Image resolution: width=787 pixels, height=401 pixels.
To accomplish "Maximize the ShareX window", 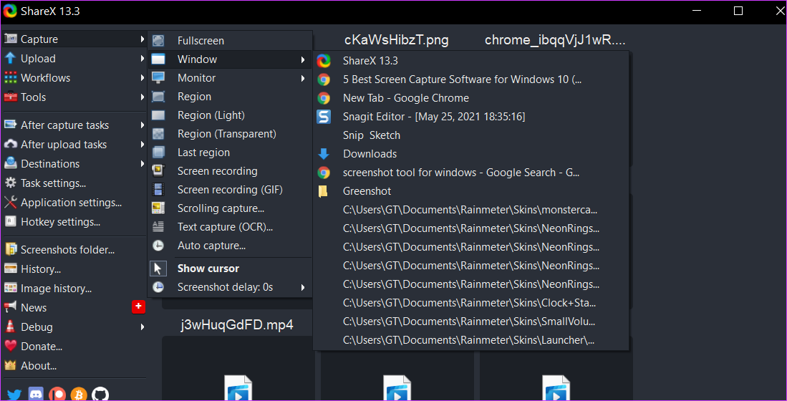I will pos(738,11).
